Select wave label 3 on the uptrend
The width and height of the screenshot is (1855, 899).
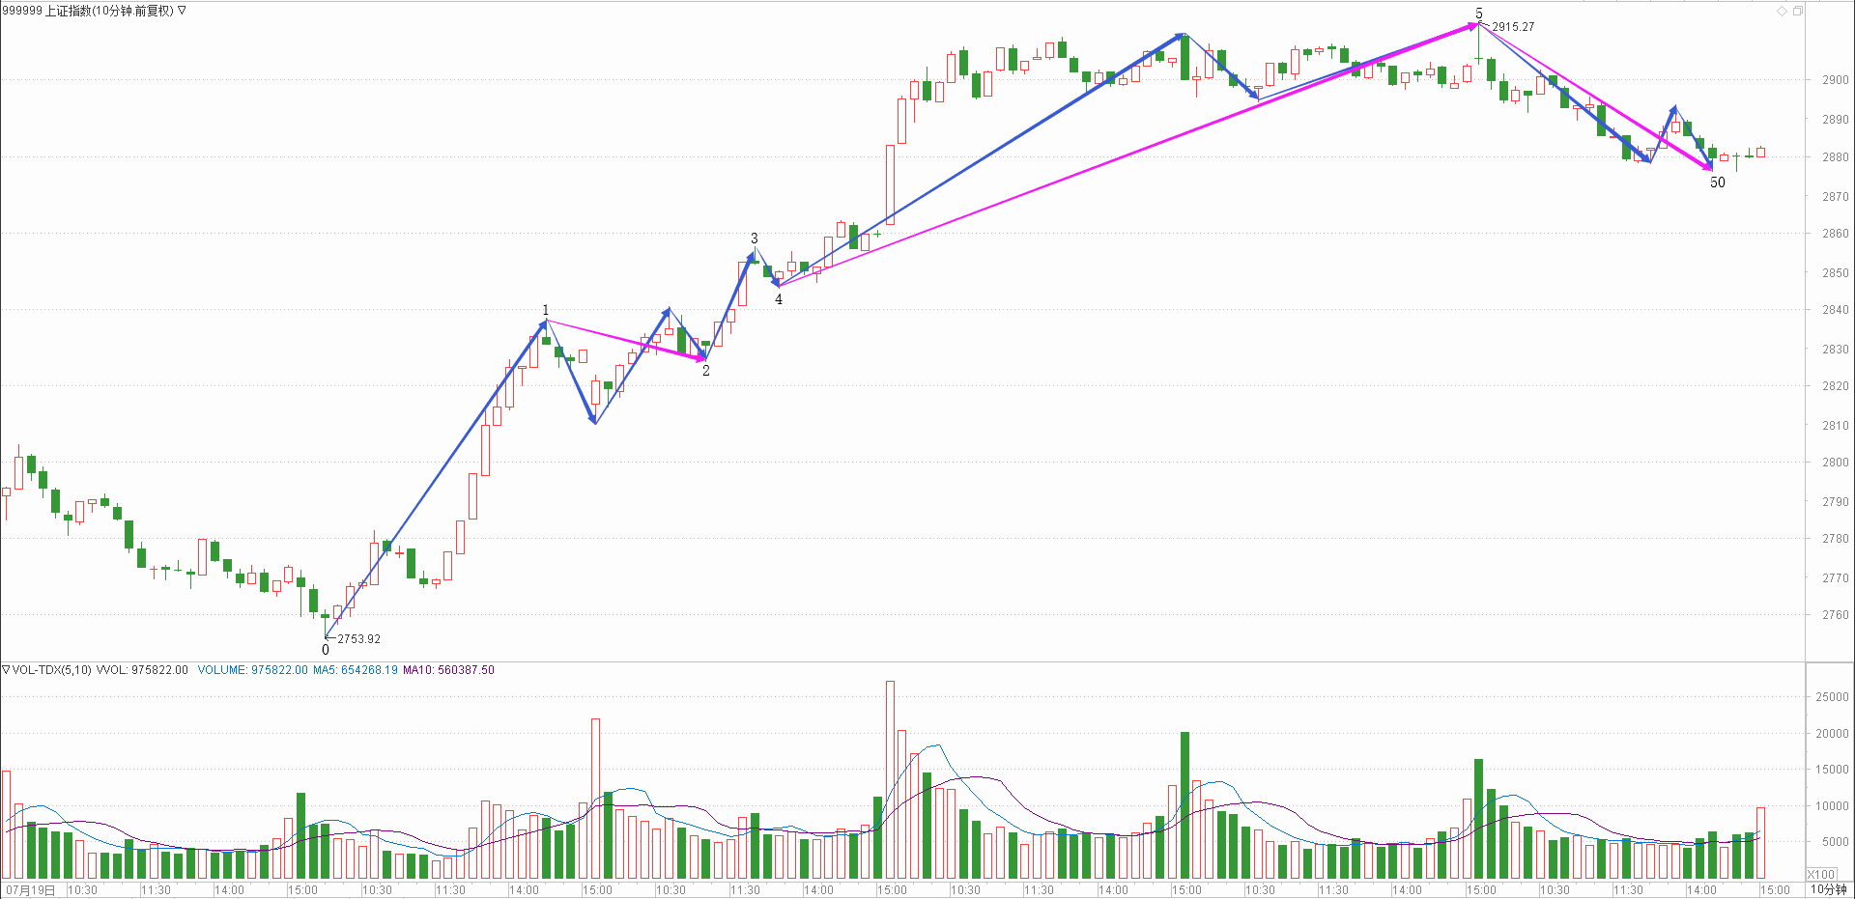pos(755,238)
